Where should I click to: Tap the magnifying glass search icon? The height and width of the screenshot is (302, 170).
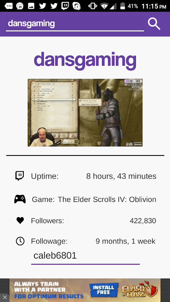pos(154,24)
